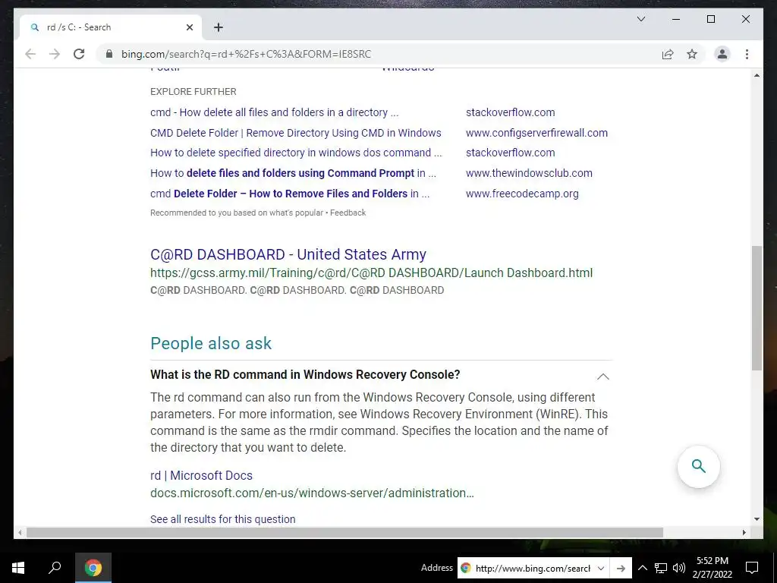Screen dimensions: 777x583
Task: Click the floating search magnifier button
Action: point(698,467)
